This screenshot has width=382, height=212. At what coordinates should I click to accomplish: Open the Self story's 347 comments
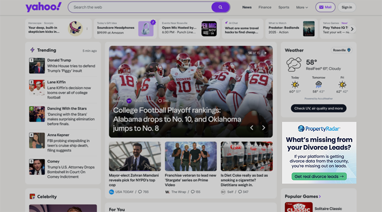tap(243, 192)
